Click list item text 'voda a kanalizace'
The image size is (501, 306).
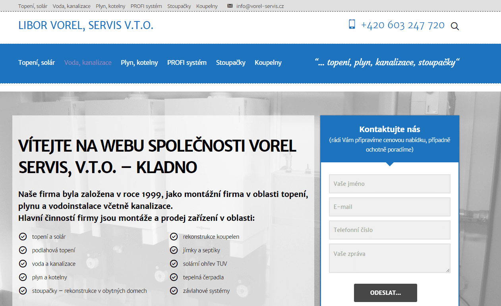click(x=54, y=264)
